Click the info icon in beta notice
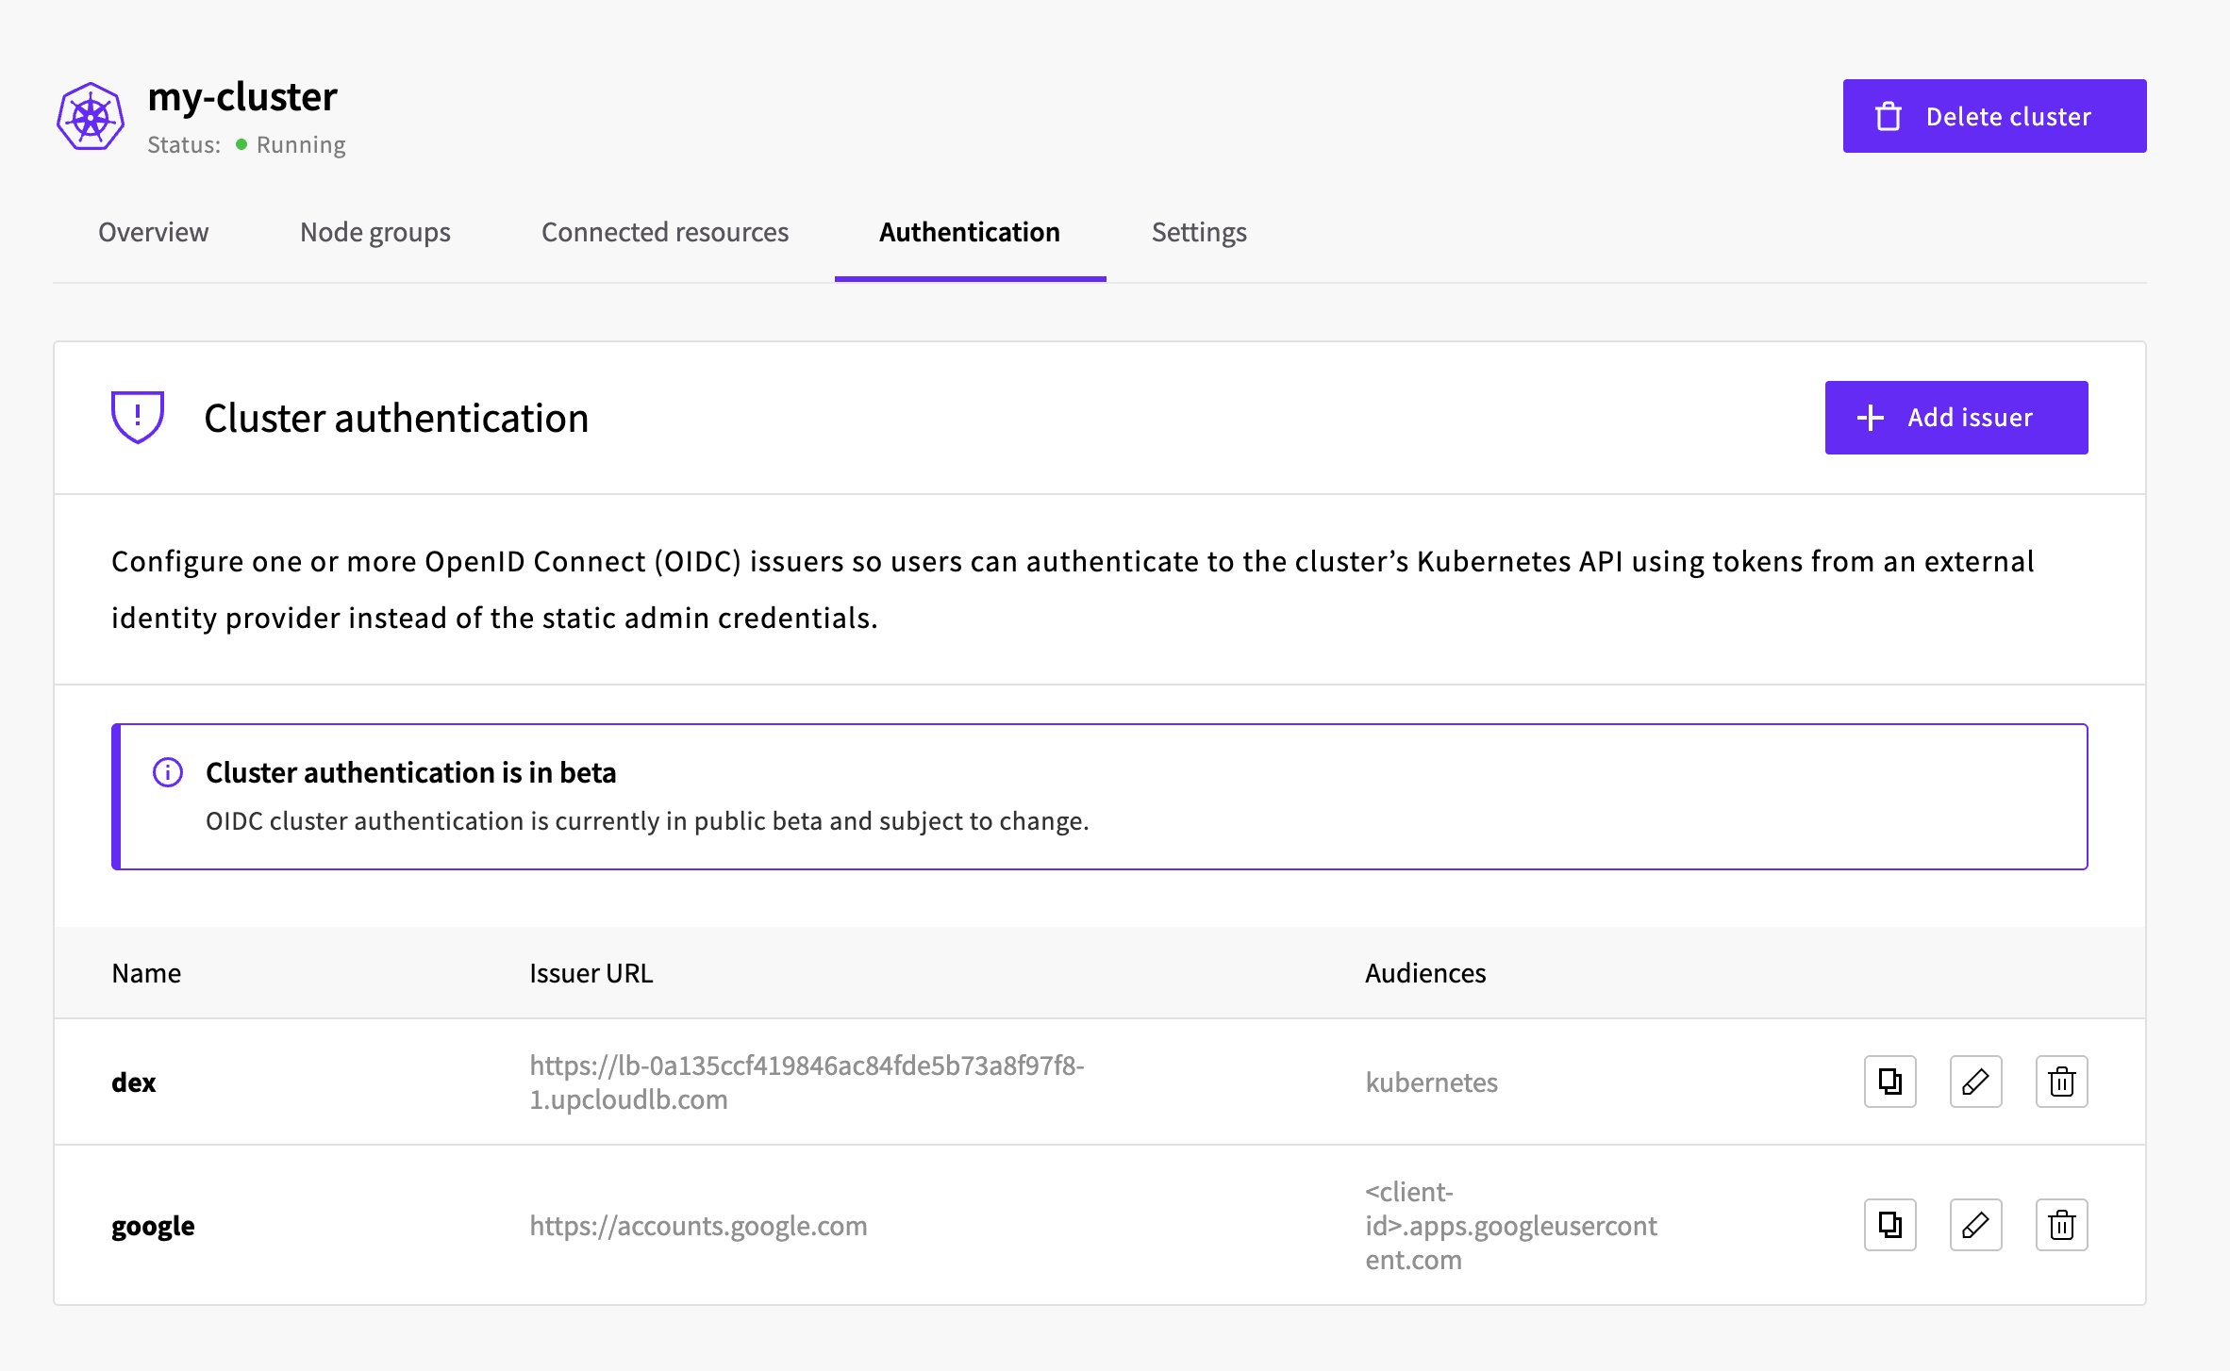 pos(168,772)
